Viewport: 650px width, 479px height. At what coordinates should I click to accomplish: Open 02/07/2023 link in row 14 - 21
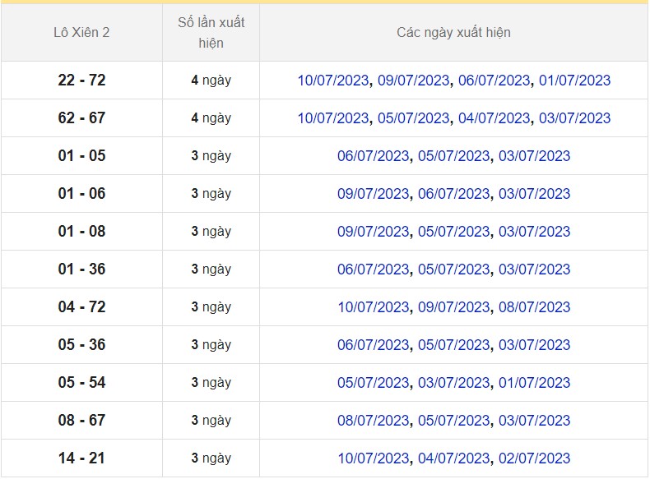click(534, 458)
